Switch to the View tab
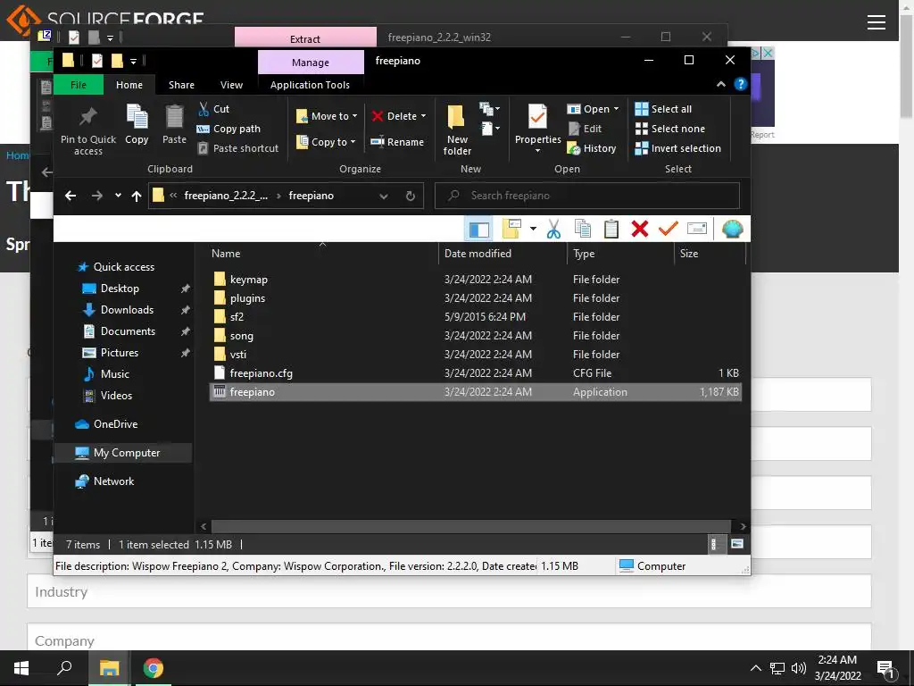Viewport: 914px width, 686px height. [231, 85]
